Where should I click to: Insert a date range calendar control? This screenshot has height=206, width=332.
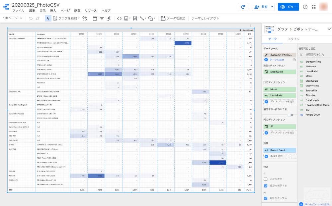point(95,19)
